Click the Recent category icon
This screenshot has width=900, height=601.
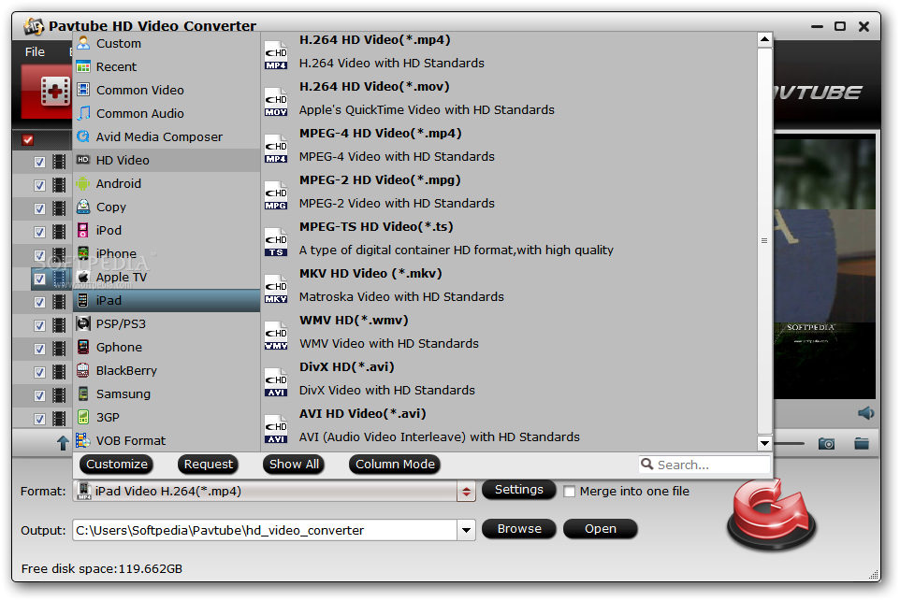tap(83, 66)
